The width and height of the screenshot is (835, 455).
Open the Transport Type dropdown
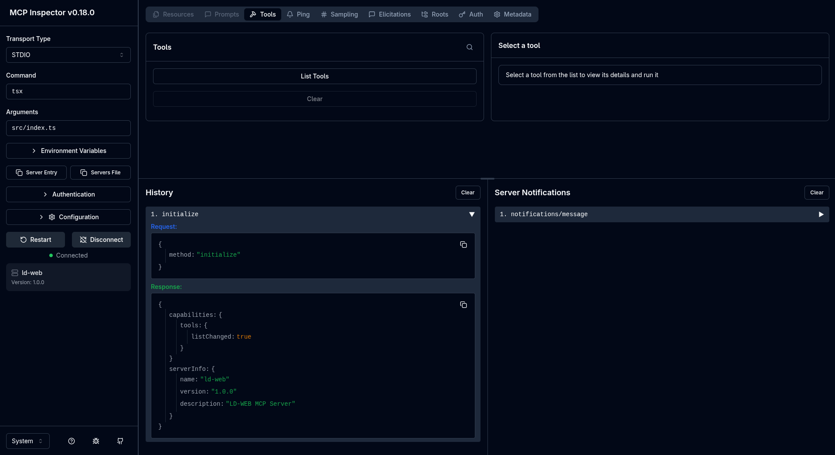[x=68, y=54]
